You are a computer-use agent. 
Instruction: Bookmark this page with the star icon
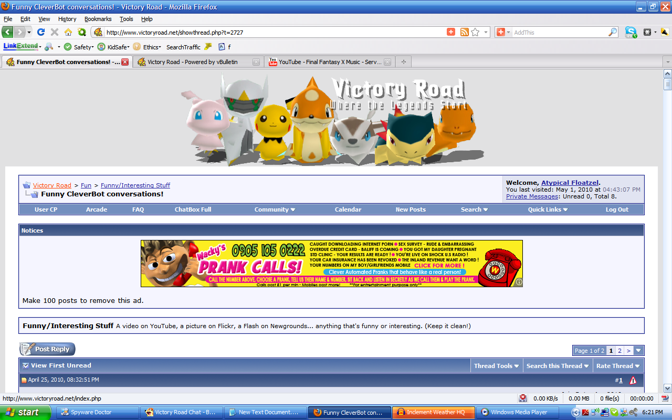(475, 32)
